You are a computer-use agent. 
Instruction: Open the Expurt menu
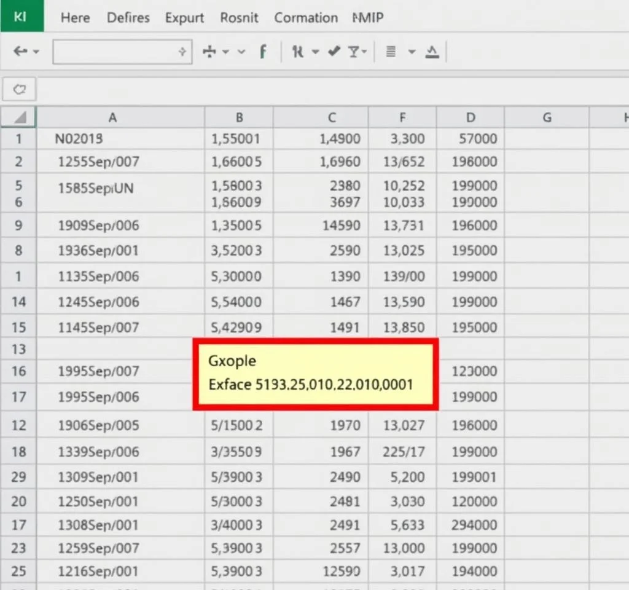pyautogui.click(x=184, y=18)
